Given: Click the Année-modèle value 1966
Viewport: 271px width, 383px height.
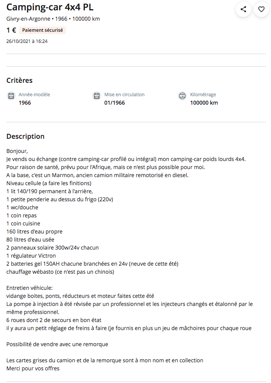Looking at the screenshot, I should click(25, 103).
